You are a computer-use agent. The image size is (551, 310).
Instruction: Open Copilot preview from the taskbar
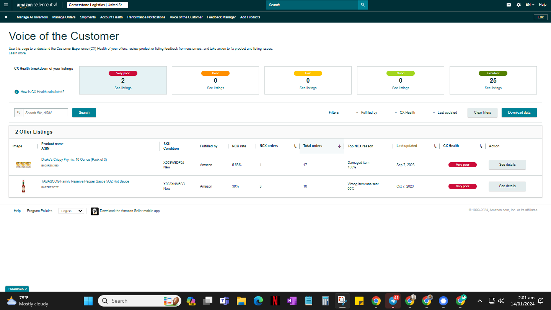[x=191, y=301]
